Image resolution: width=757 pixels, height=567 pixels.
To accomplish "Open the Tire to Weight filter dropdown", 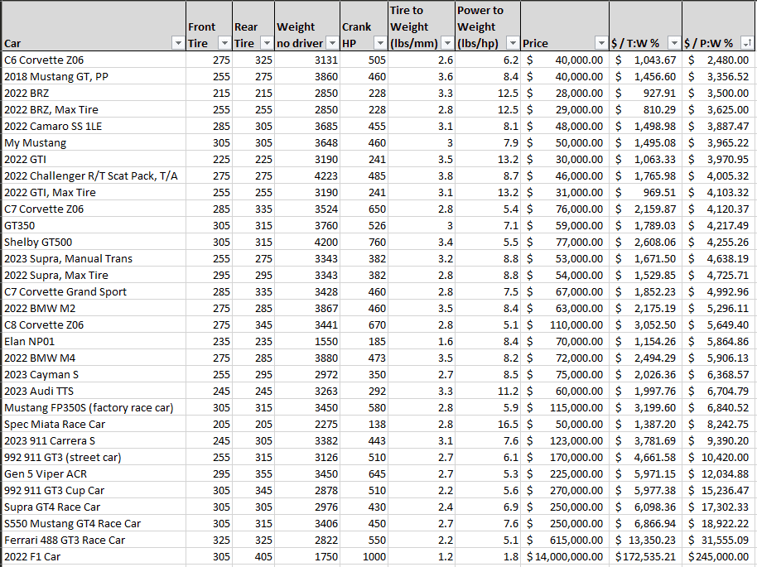I will click(447, 43).
